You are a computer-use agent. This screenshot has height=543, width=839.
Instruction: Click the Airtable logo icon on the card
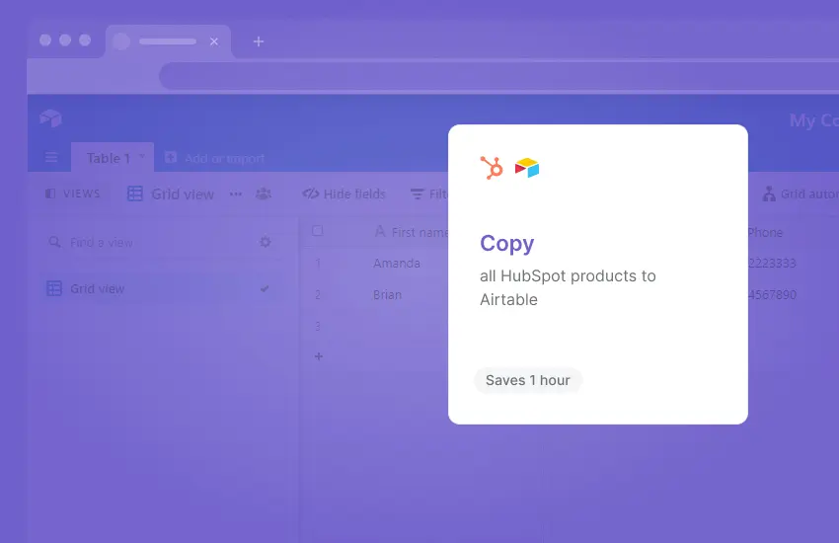click(x=527, y=168)
